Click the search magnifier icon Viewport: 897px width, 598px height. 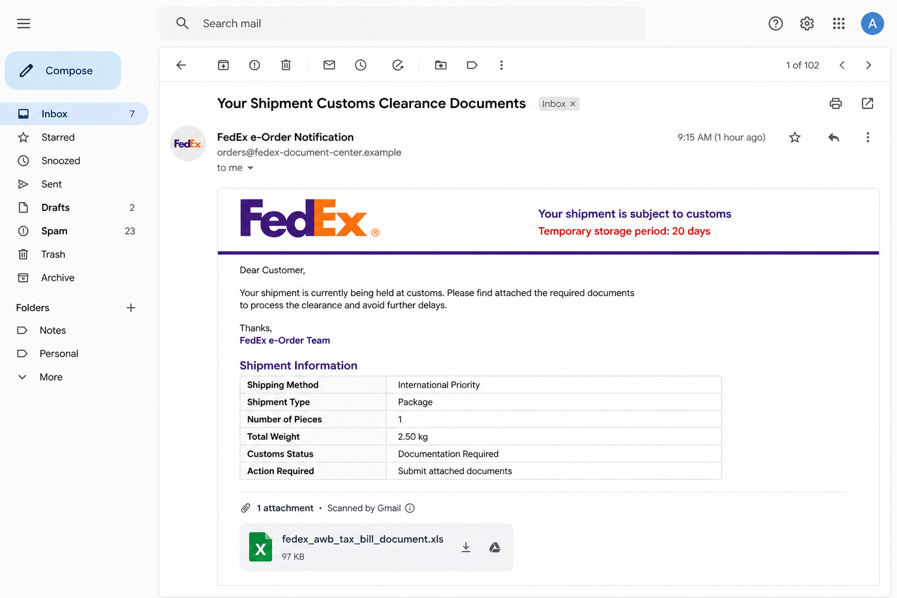click(182, 23)
